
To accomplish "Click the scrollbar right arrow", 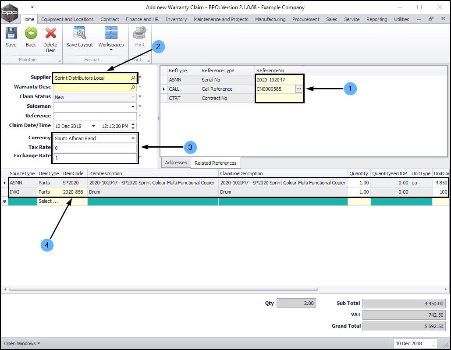I will [446, 289].
